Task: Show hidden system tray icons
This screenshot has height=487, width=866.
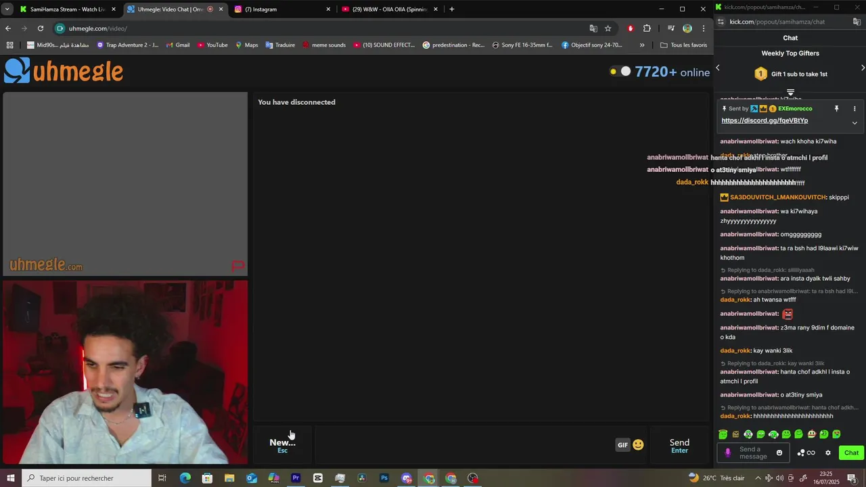Action: point(758,478)
